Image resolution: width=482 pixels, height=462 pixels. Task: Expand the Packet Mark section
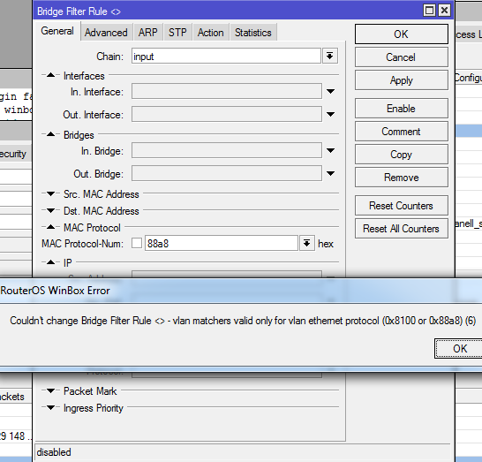50,391
